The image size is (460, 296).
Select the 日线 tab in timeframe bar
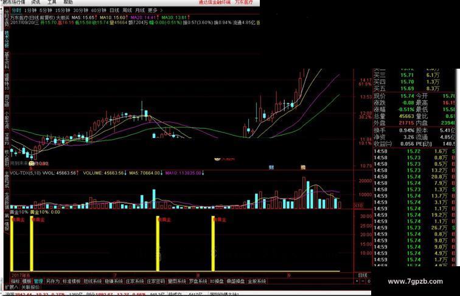click(114, 10)
